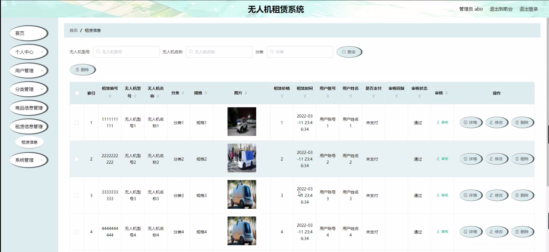Sort by the 规格 column sort arrows
This screenshot has width=549, height=252.
[206, 93]
